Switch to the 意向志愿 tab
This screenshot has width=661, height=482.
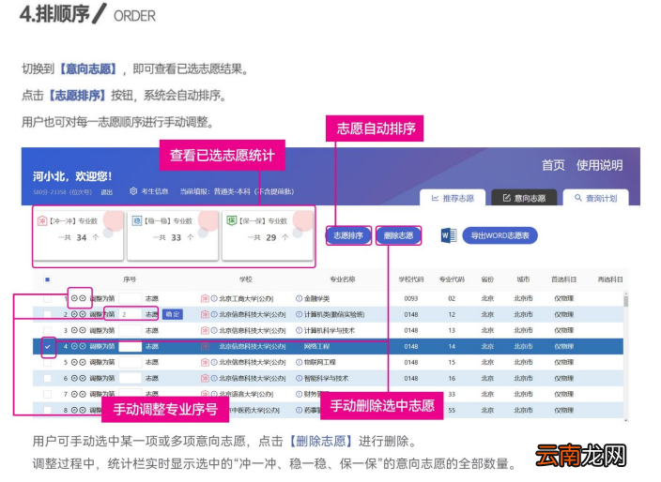point(524,198)
